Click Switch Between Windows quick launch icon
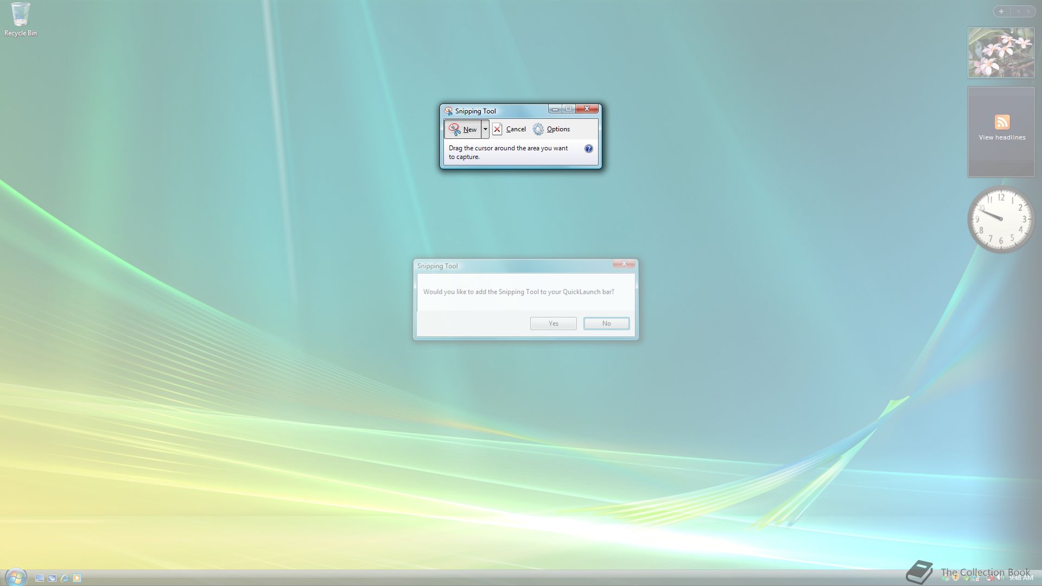Viewport: 1042px width, 586px height. [x=52, y=578]
